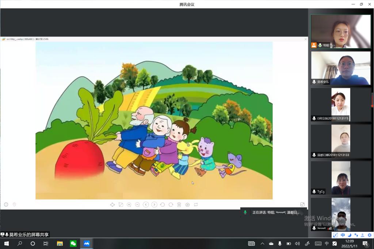Go to previous image in viewer

tap(146, 204)
